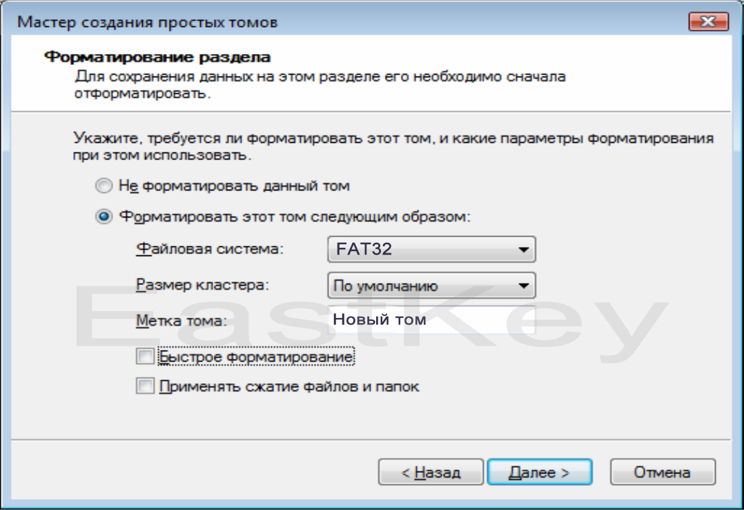The width and height of the screenshot is (744, 510).
Task: Click the 'Метка тома:' label
Action: [x=182, y=321]
